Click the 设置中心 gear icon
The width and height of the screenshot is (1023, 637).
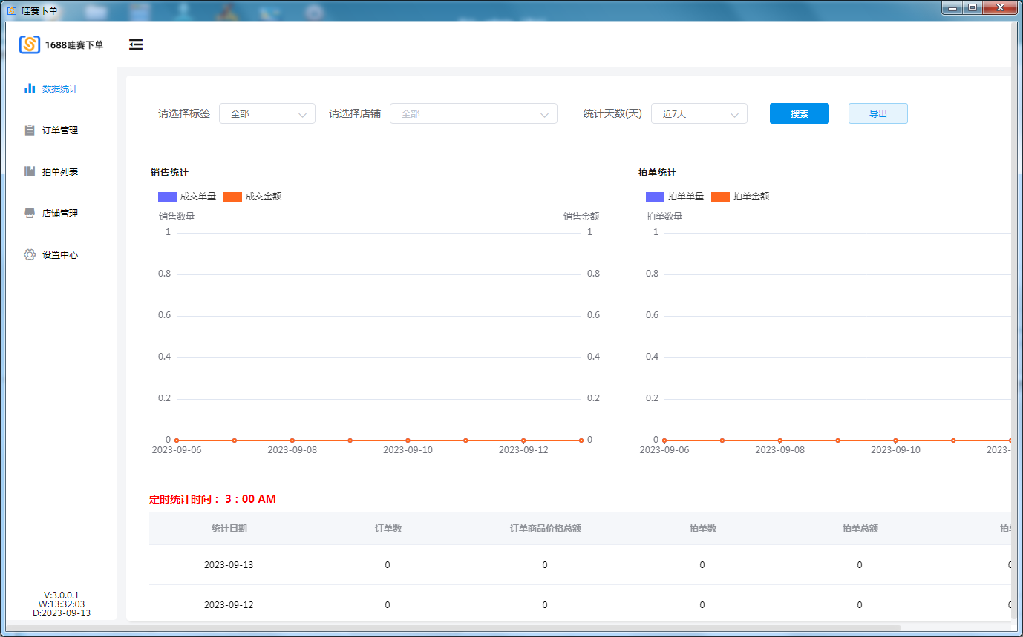pos(30,255)
